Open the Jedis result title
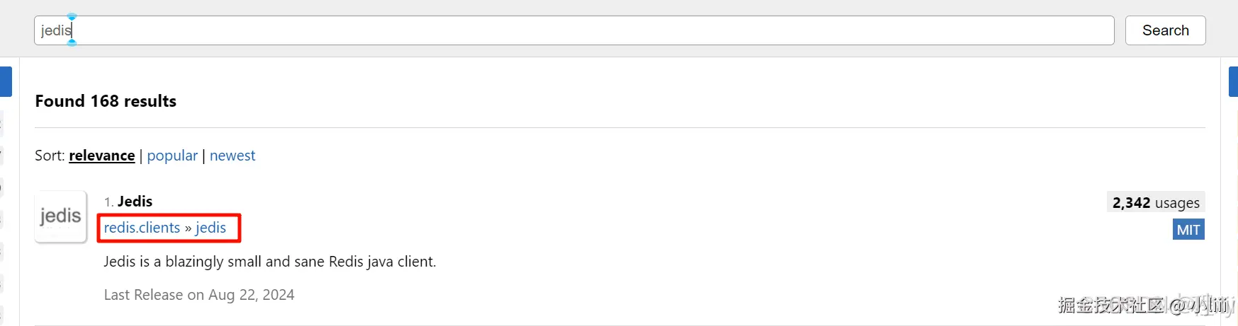Screen dimensions: 1238x326 135,202
